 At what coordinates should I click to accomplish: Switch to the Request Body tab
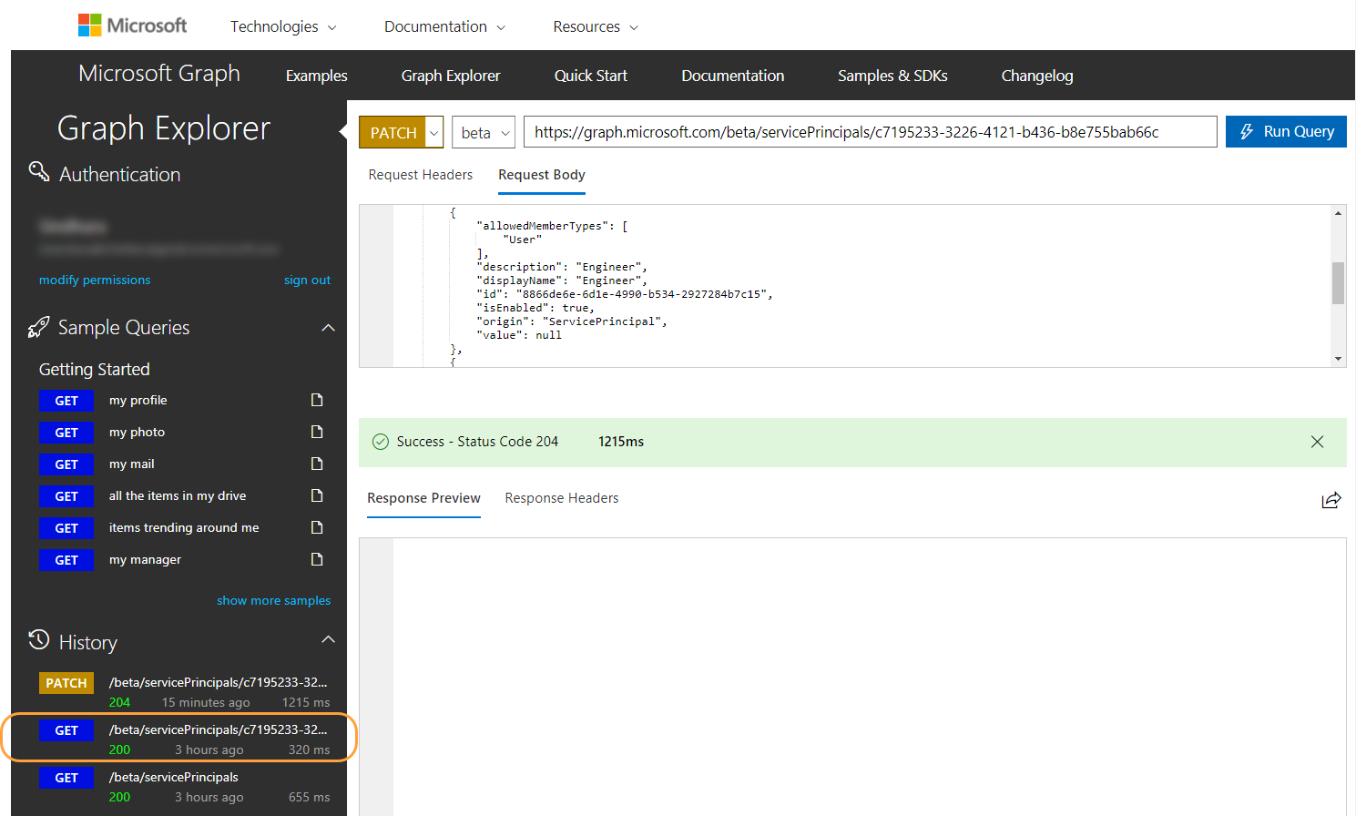pyautogui.click(x=542, y=175)
